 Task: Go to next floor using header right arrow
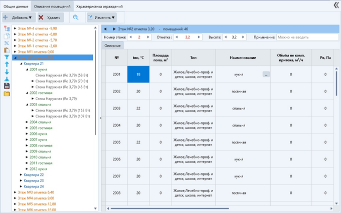tap(114, 29)
